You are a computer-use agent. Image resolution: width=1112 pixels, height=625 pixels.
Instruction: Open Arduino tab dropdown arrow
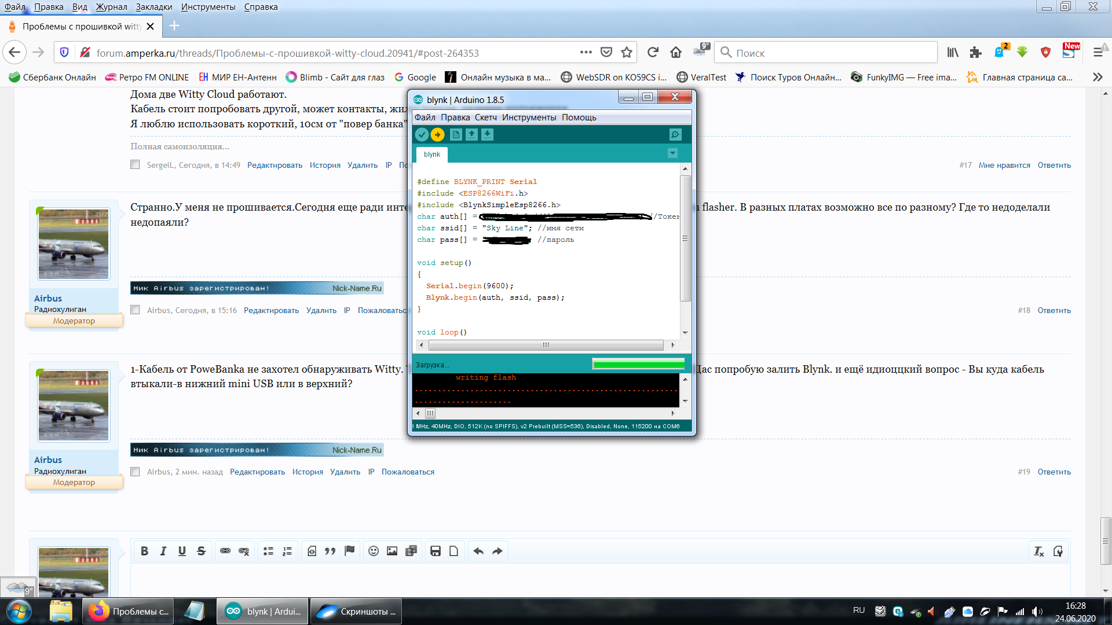(x=672, y=153)
